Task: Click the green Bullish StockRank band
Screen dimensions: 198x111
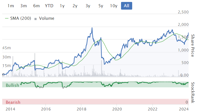Action: click(95, 85)
